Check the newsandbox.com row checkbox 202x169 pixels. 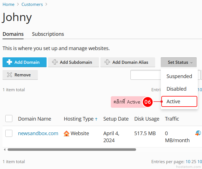(9, 133)
